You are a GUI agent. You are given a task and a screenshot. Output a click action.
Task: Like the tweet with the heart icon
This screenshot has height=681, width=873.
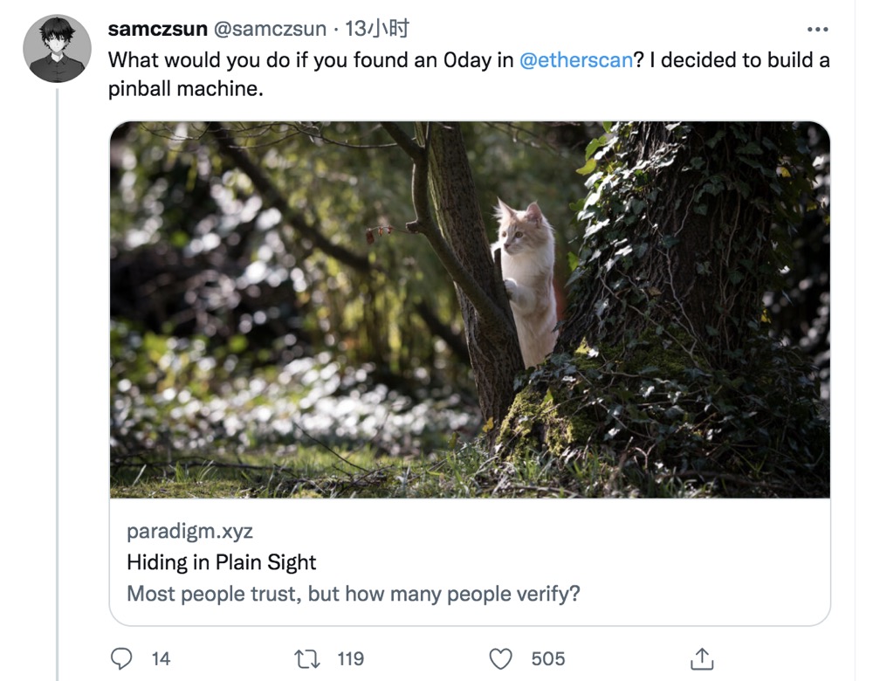coord(500,658)
